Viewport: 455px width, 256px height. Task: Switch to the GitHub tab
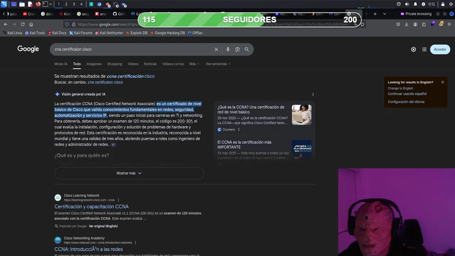point(119,14)
